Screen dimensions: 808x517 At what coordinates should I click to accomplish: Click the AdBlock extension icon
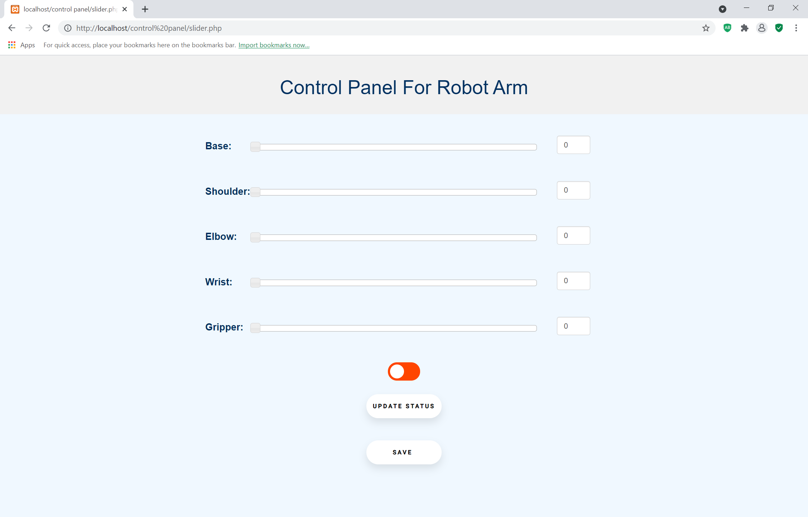[727, 28]
